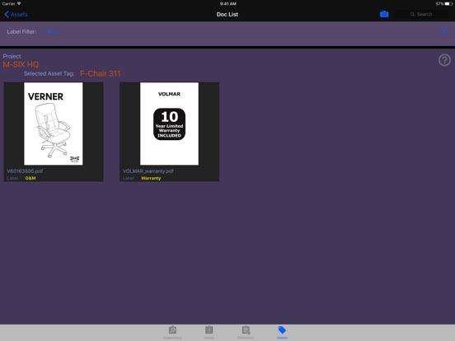
Task: Go back to Assets
Action: (x=16, y=14)
